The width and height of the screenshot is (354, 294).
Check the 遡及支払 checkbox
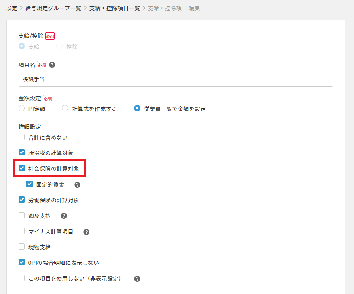click(22, 216)
